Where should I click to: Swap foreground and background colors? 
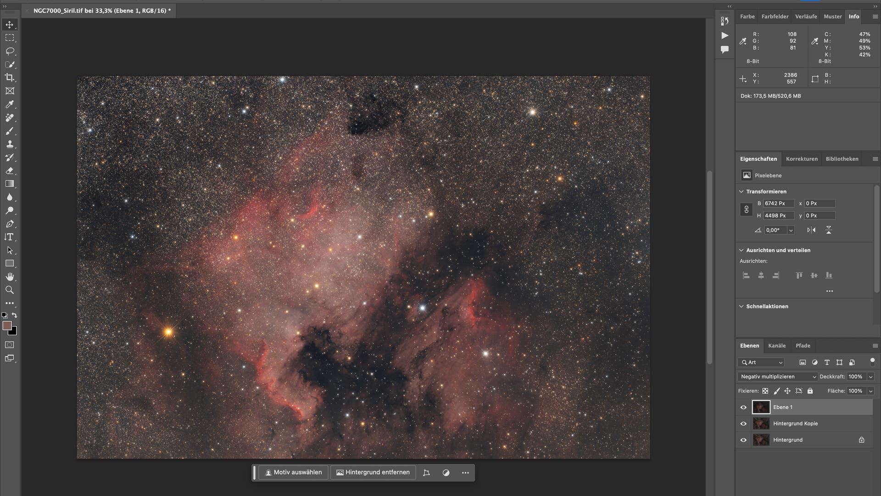pyautogui.click(x=15, y=316)
